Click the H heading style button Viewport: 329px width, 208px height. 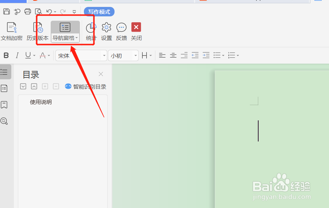(144, 55)
